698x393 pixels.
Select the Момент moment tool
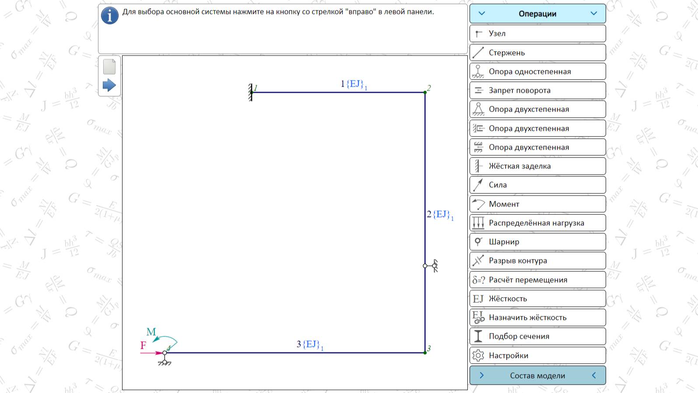pyautogui.click(x=537, y=204)
